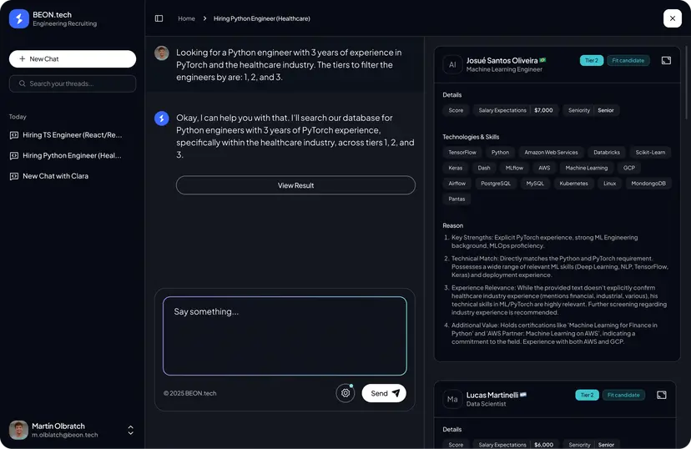Click the $6,000 salary on Lucas's card
The height and width of the screenshot is (449, 691).
pyautogui.click(x=543, y=444)
